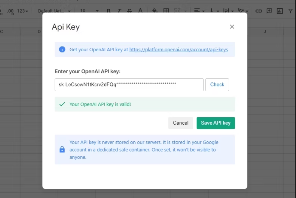Open the 123 number format dropdown
Image resolution: width=296 pixels, height=198 pixels.
(23, 11)
